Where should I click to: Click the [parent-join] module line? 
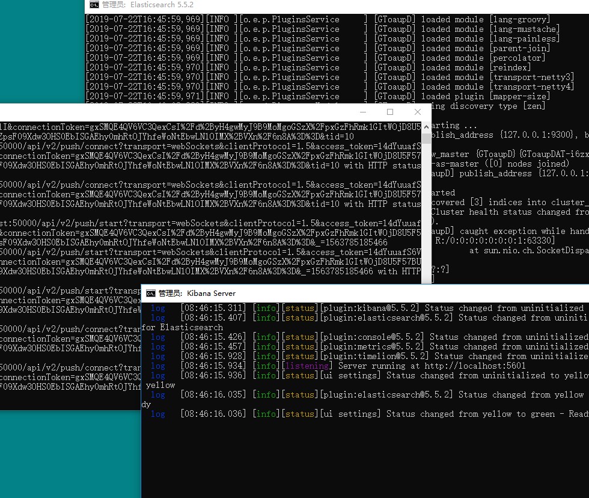coord(318,48)
